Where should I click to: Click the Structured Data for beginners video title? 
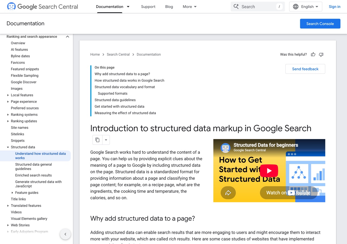266,145
